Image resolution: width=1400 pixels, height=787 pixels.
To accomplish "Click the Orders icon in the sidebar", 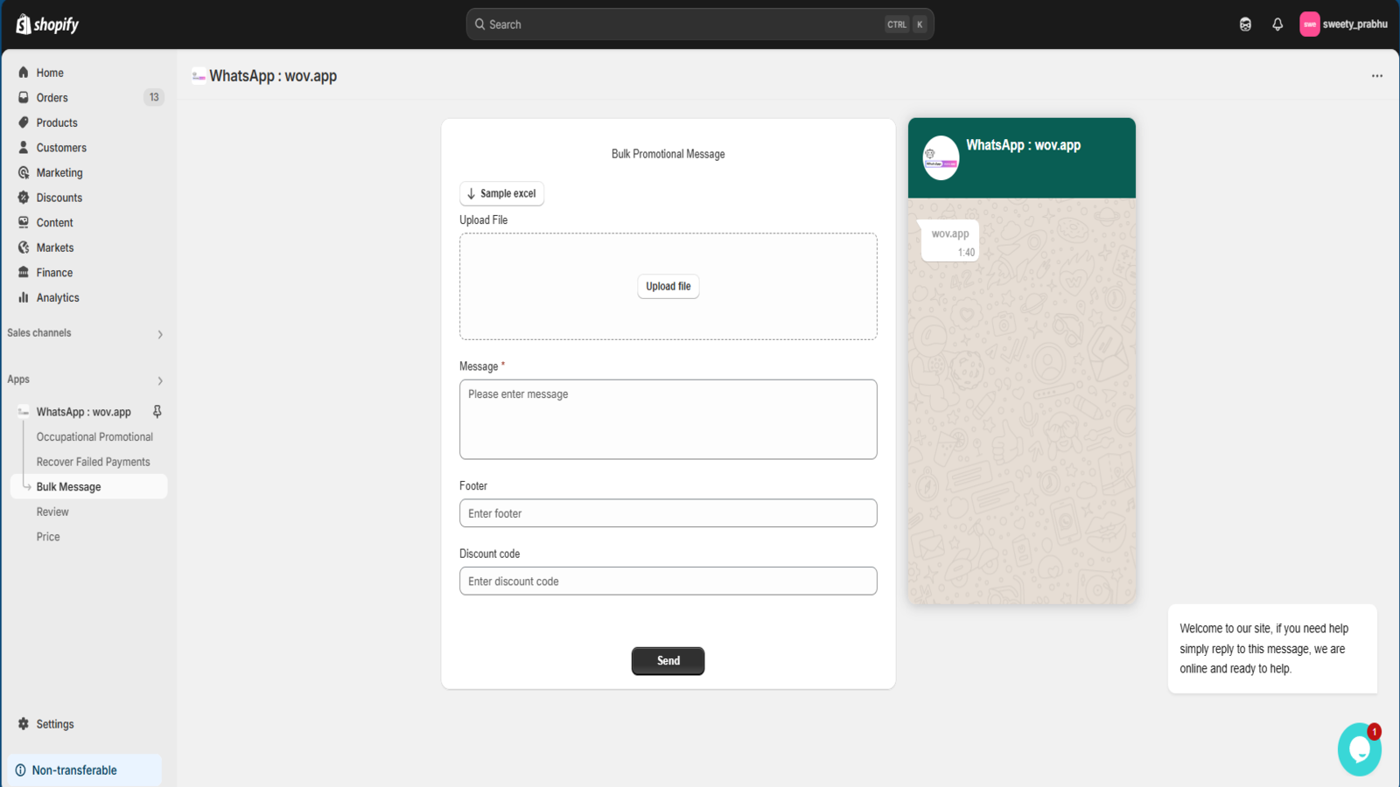I will pyautogui.click(x=24, y=97).
